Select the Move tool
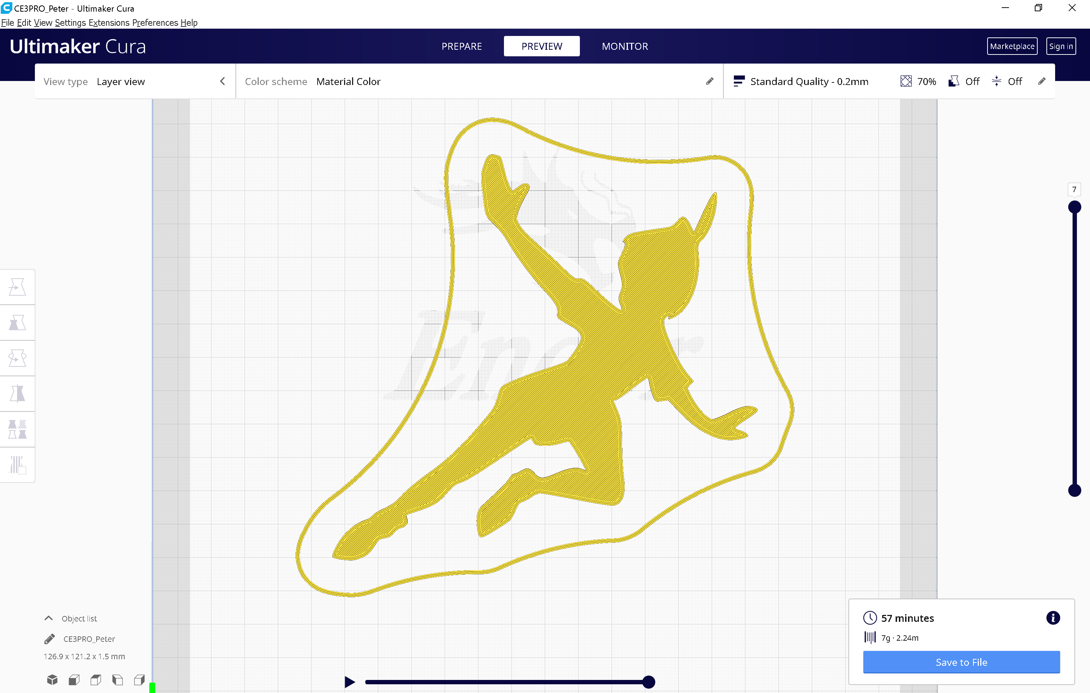1090x693 pixels. (x=18, y=286)
